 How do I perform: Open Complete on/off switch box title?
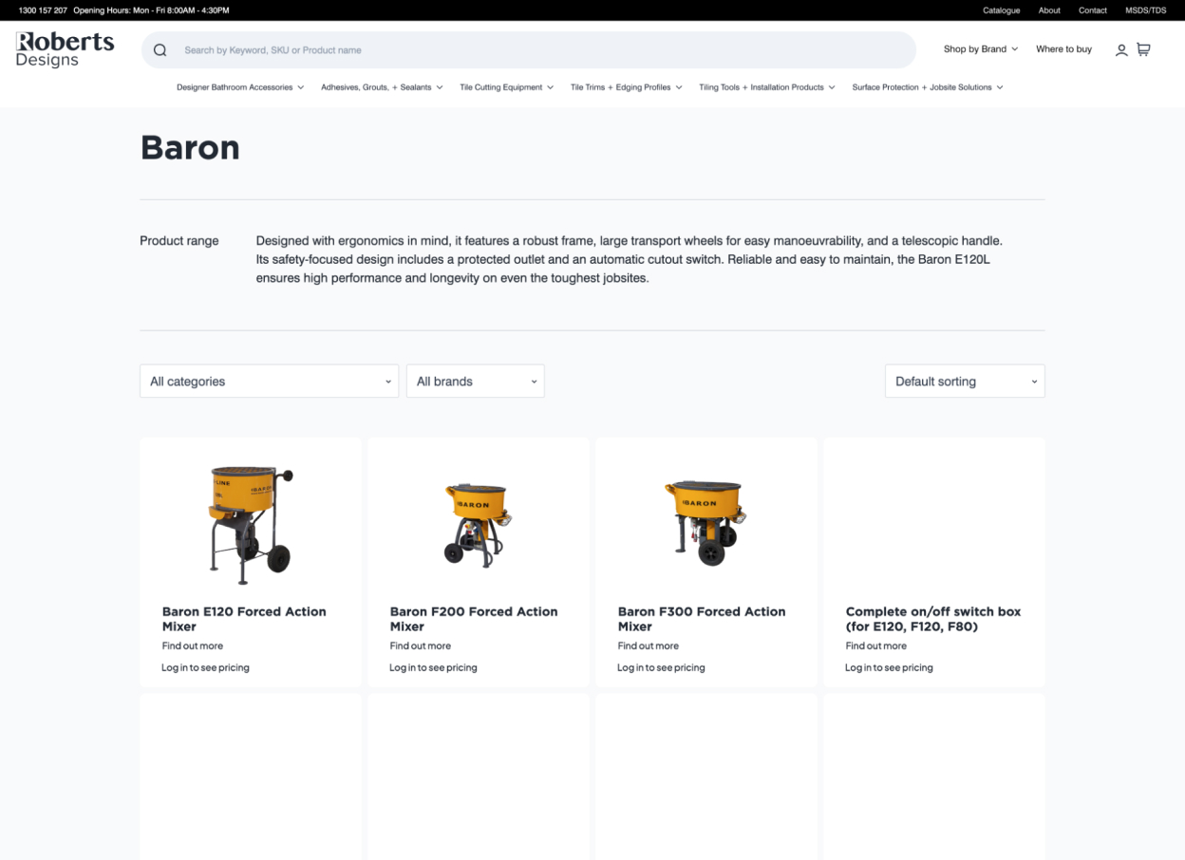click(x=933, y=619)
